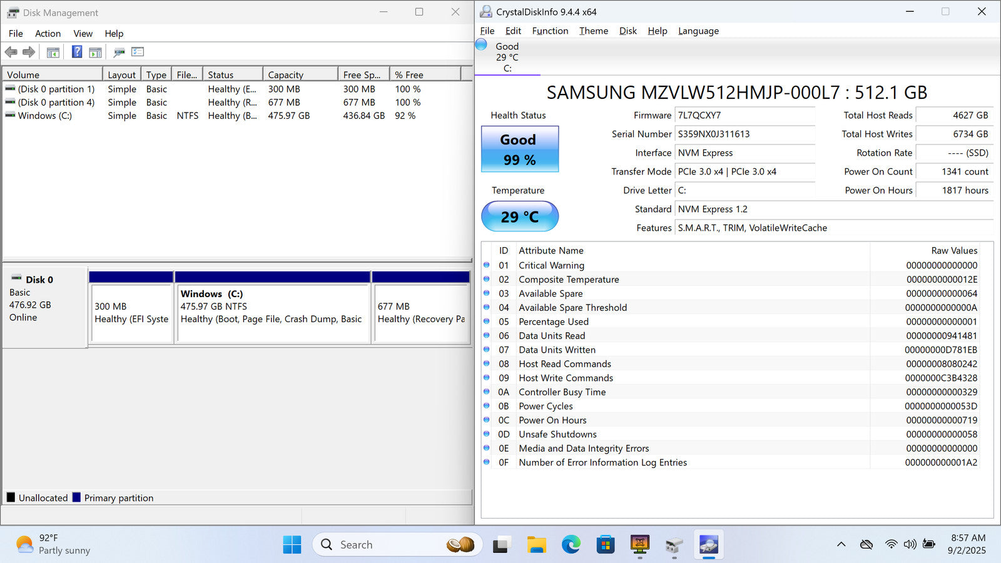Screen dimensions: 1001x563
Task: Open File Explorer from the taskbar
Action: pyautogui.click(x=537, y=545)
